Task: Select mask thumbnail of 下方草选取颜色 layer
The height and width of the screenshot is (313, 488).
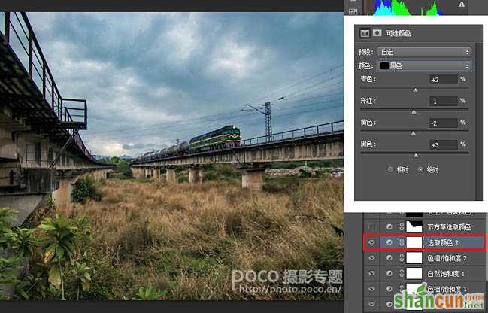Action: pyautogui.click(x=414, y=226)
